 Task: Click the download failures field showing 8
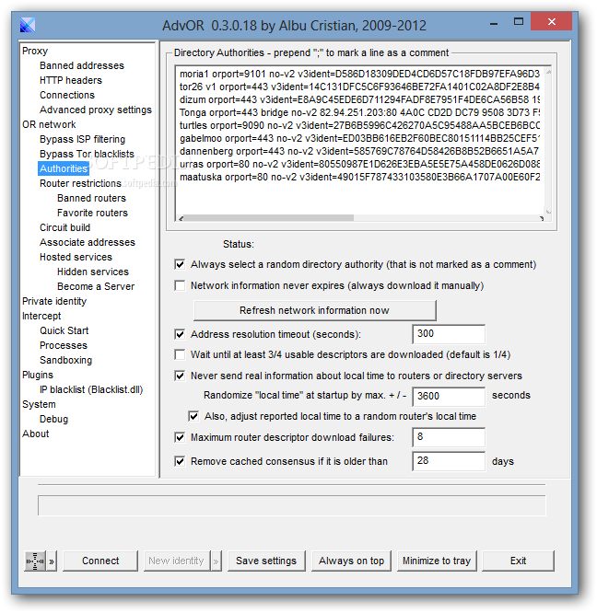pos(449,437)
